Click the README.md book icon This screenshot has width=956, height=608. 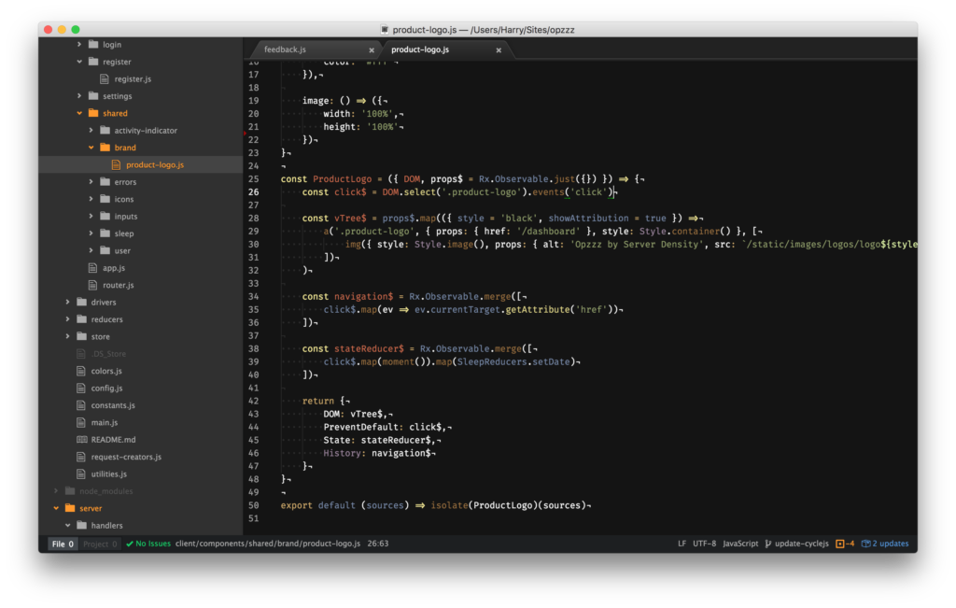(82, 440)
